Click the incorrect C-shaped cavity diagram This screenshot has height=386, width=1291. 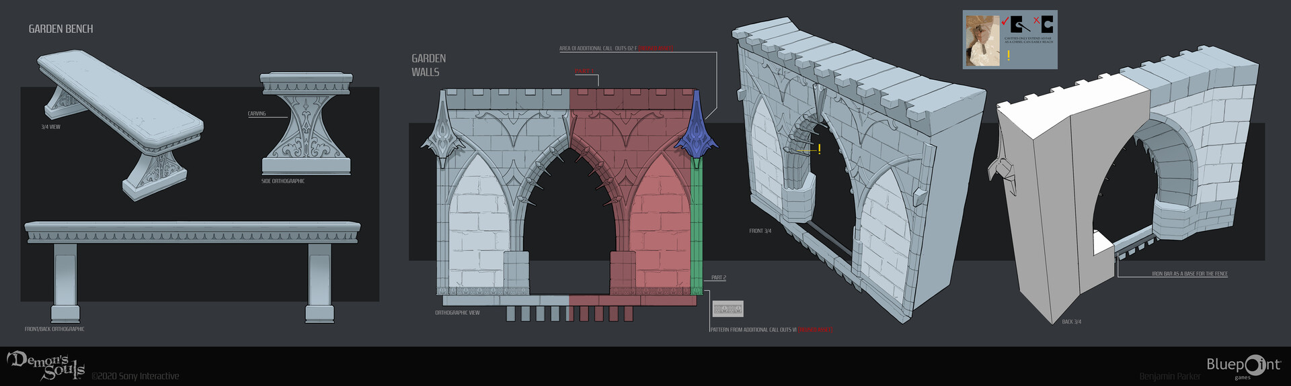(1047, 24)
